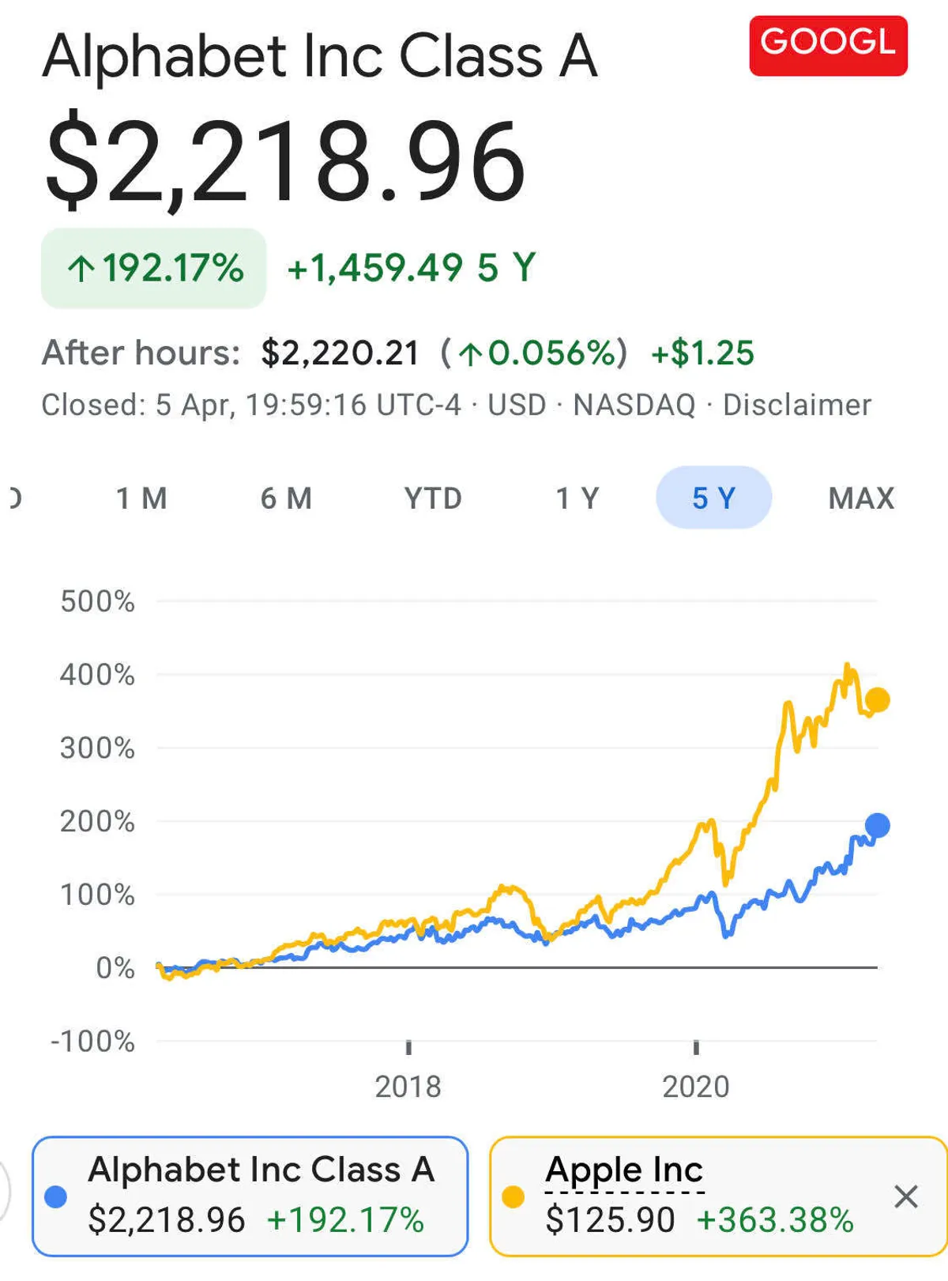Click the GOOGL ticker badge

coord(828,45)
